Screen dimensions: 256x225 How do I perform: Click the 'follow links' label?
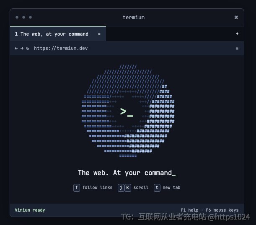[x=97, y=188]
